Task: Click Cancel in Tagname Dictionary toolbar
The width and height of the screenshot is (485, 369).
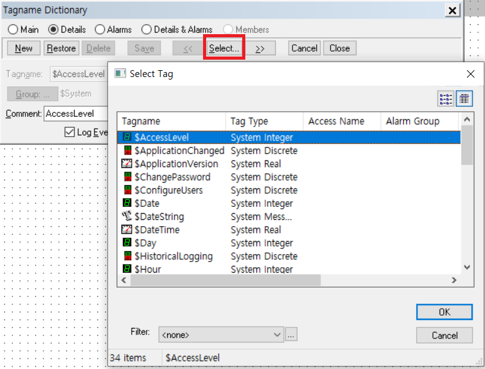Action: (304, 48)
